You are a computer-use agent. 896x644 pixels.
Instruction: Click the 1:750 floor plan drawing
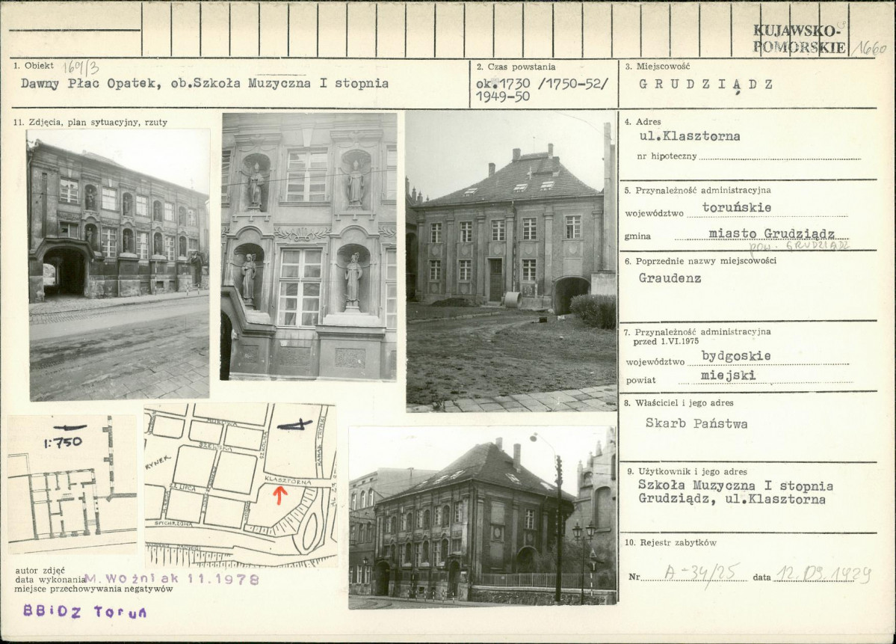click(72, 484)
